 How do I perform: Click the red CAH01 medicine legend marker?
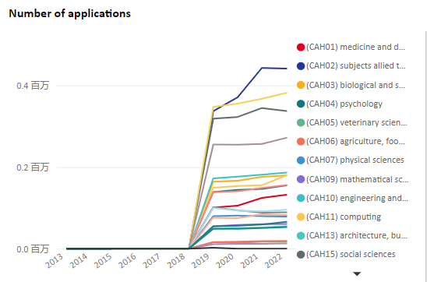click(x=301, y=47)
